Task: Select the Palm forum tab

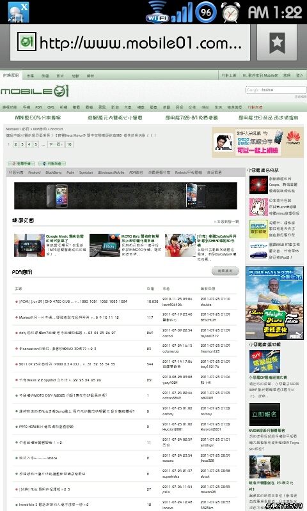Action: coord(70,172)
